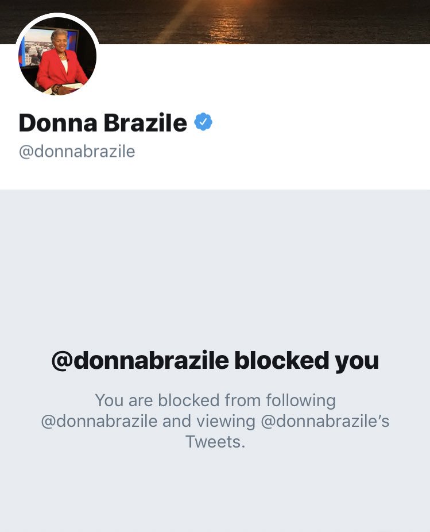The height and width of the screenshot is (532, 430).
Task: Tap the word 'Tweets.' in blocked message
Action: [215, 442]
